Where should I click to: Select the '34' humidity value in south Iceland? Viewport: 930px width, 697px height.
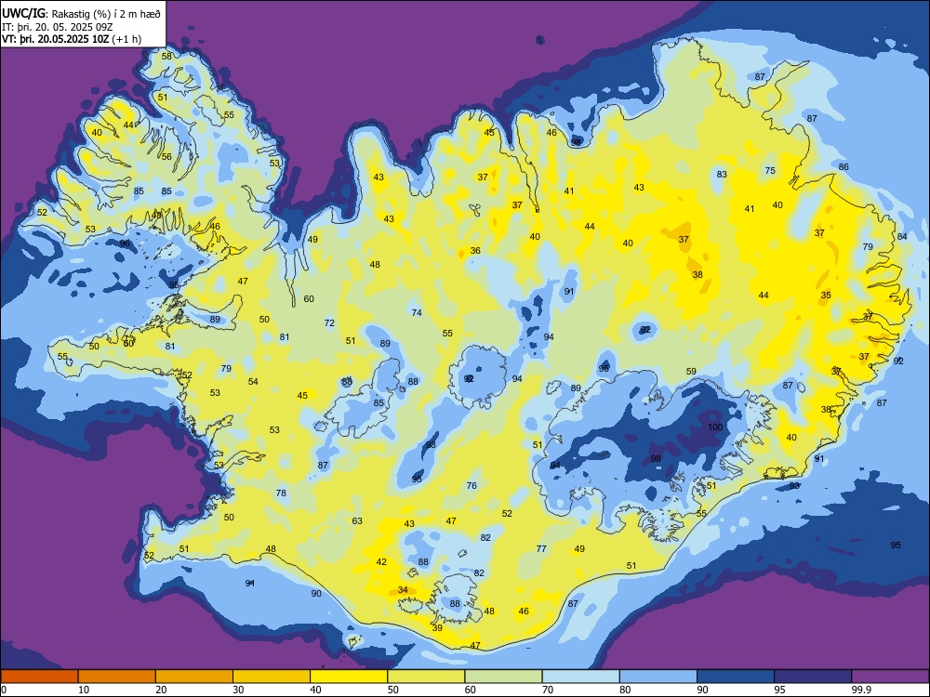coord(403,590)
